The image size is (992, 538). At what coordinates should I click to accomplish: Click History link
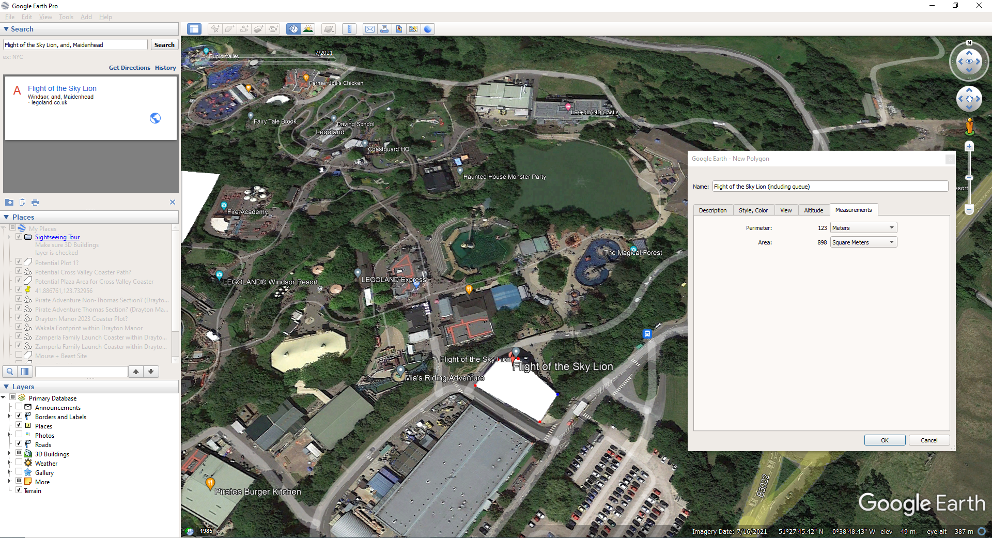click(165, 68)
